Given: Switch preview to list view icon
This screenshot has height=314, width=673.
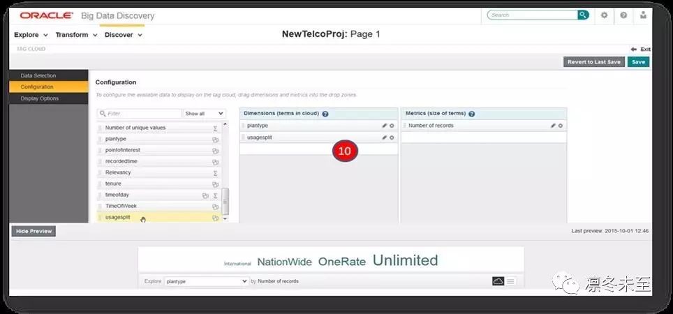Looking at the screenshot, I should pyautogui.click(x=510, y=281).
